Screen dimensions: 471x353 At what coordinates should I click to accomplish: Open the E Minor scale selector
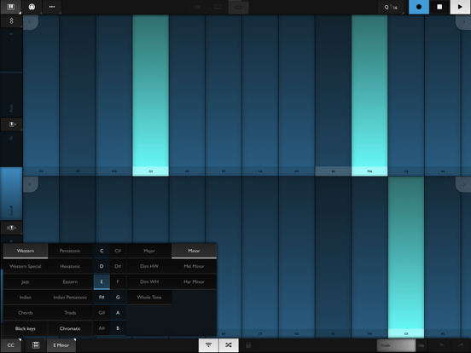click(x=61, y=345)
